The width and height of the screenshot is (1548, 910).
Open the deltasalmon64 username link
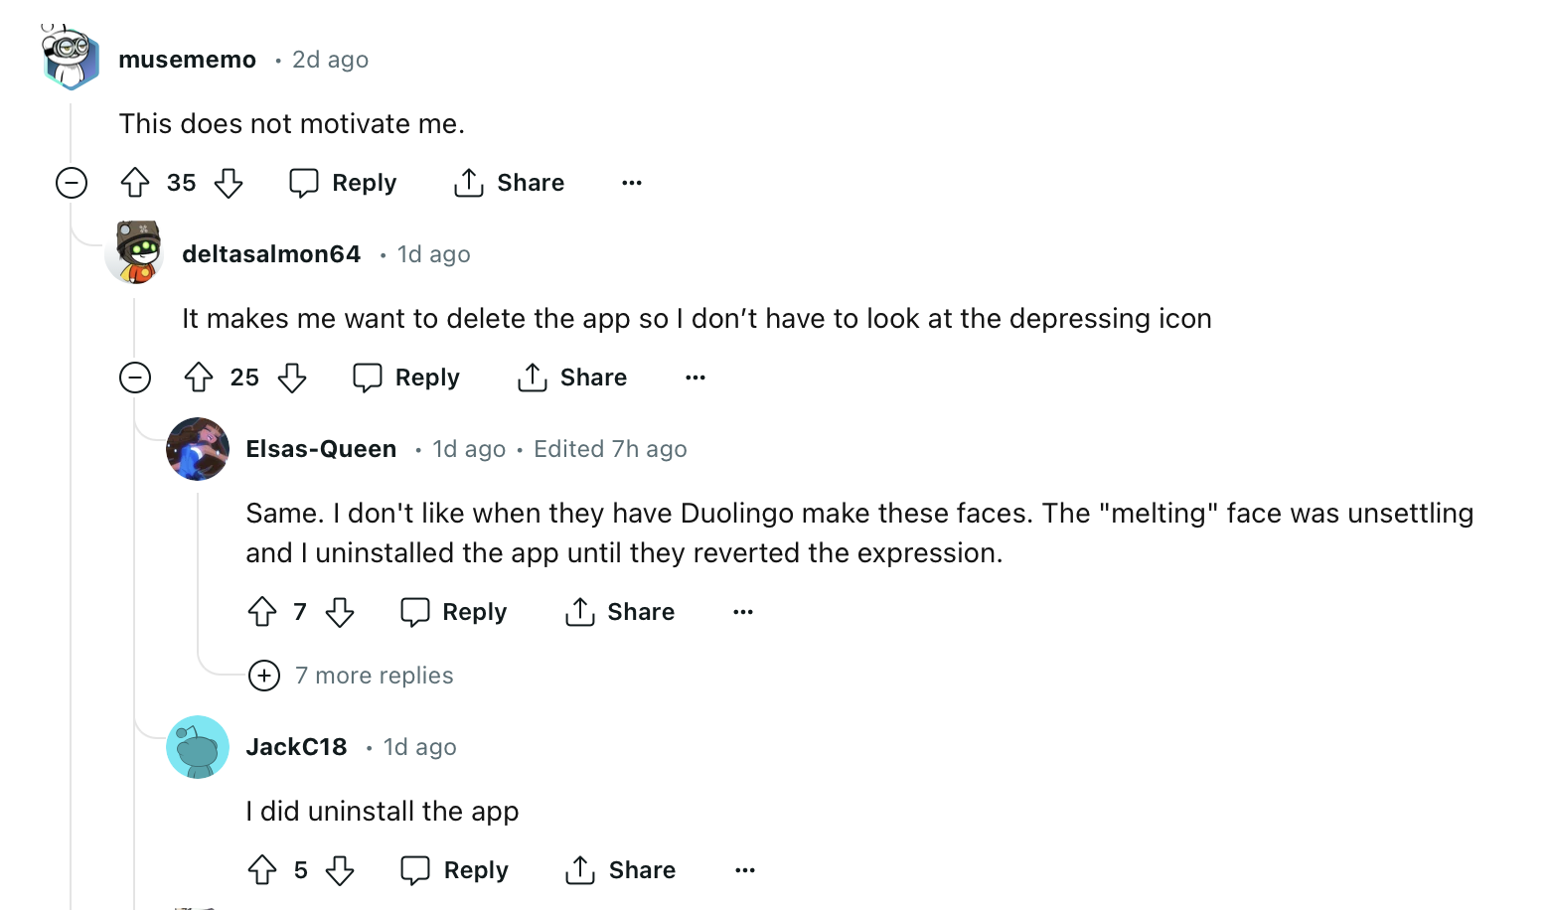pyautogui.click(x=271, y=254)
